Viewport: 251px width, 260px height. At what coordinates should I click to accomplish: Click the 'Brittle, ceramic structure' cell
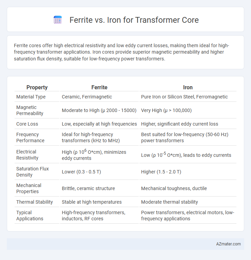(99, 188)
